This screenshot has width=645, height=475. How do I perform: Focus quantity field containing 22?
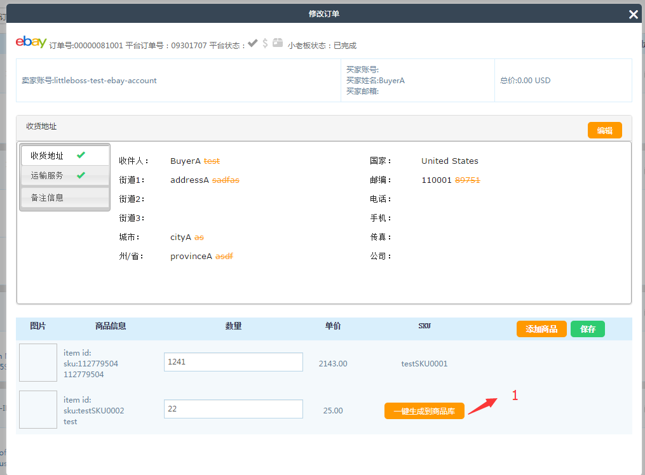coord(233,409)
